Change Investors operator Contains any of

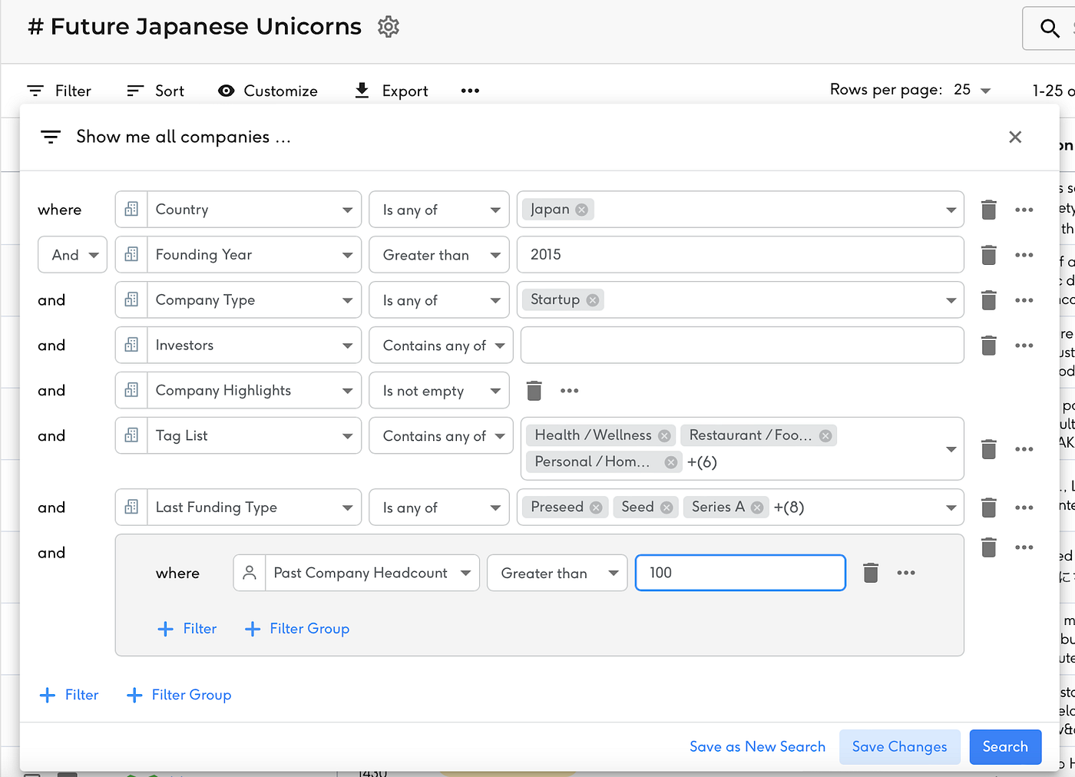440,346
